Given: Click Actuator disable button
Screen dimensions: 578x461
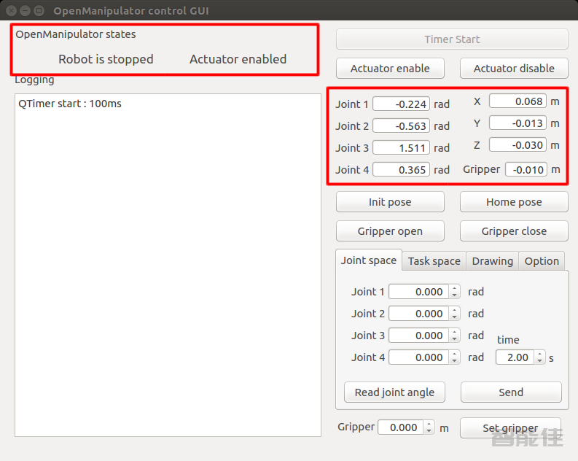Looking at the screenshot, I should pos(514,69).
